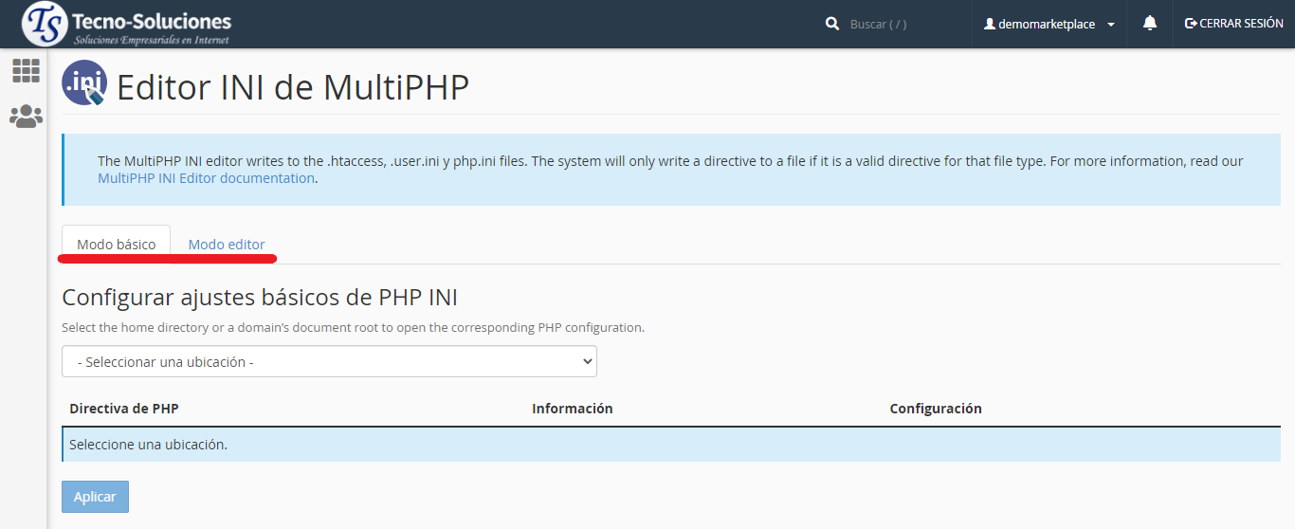The image size is (1295, 529).
Task: Click the Tecno-Soluciones logo
Action: coord(127,25)
